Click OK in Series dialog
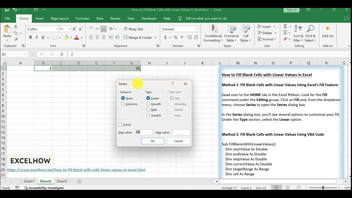This screenshot has height=198, width=352. click(152, 141)
